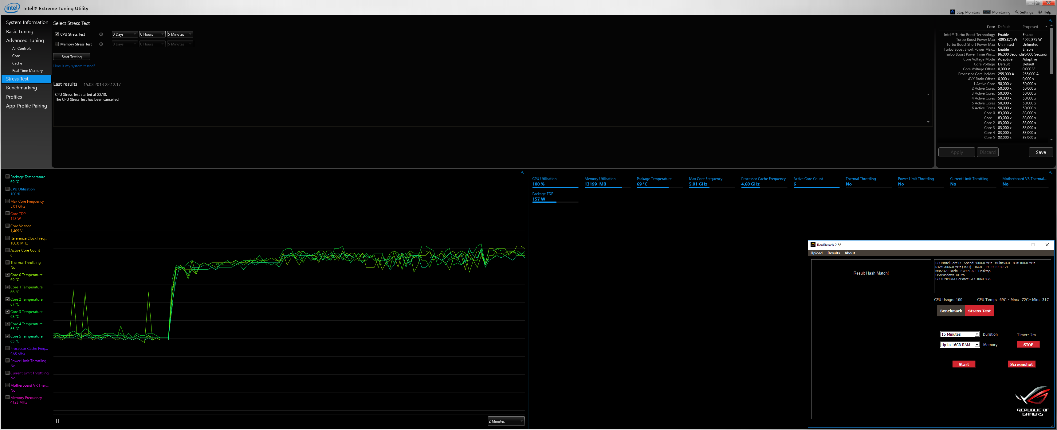Click the Package TDP 157 W monitor tile
Viewport: 1057px width, 430px height.
pos(555,197)
